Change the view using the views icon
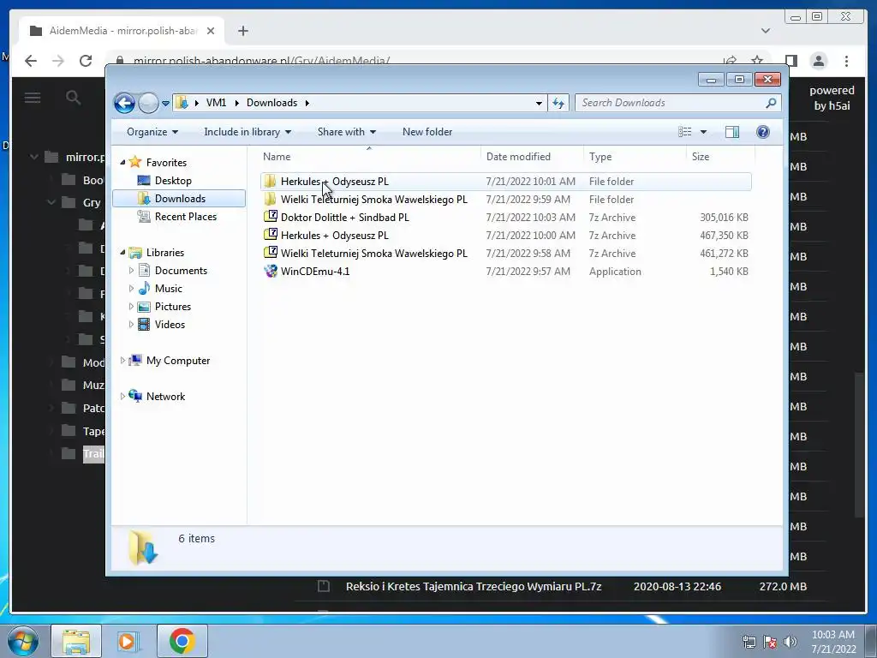Screen dimensions: 877x658 point(684,132)
